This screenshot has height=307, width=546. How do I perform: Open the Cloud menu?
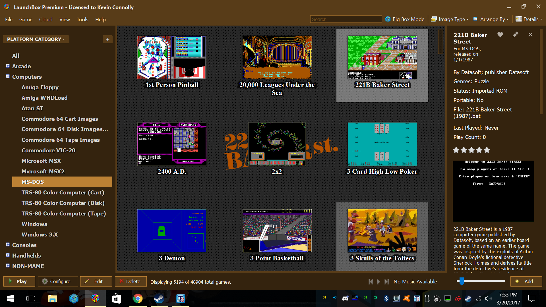click(46, 20)
